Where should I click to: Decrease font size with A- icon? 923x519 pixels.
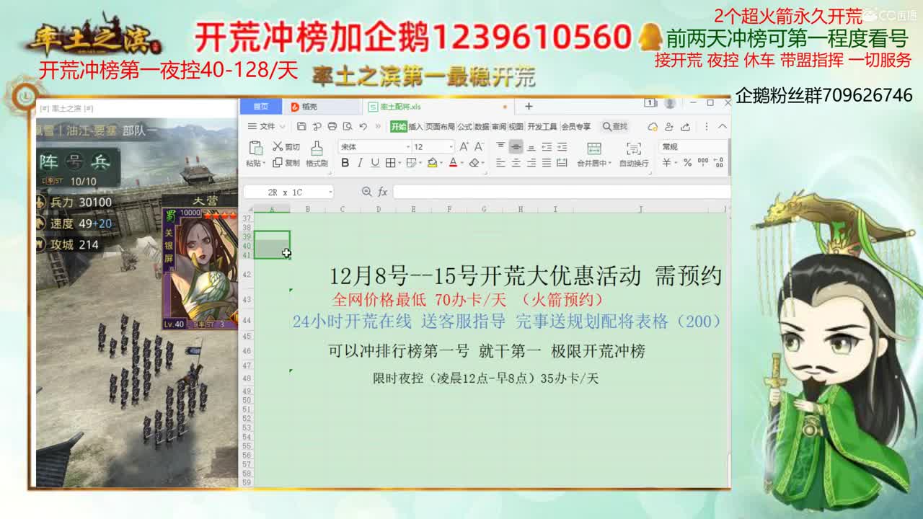click(479, 146)
